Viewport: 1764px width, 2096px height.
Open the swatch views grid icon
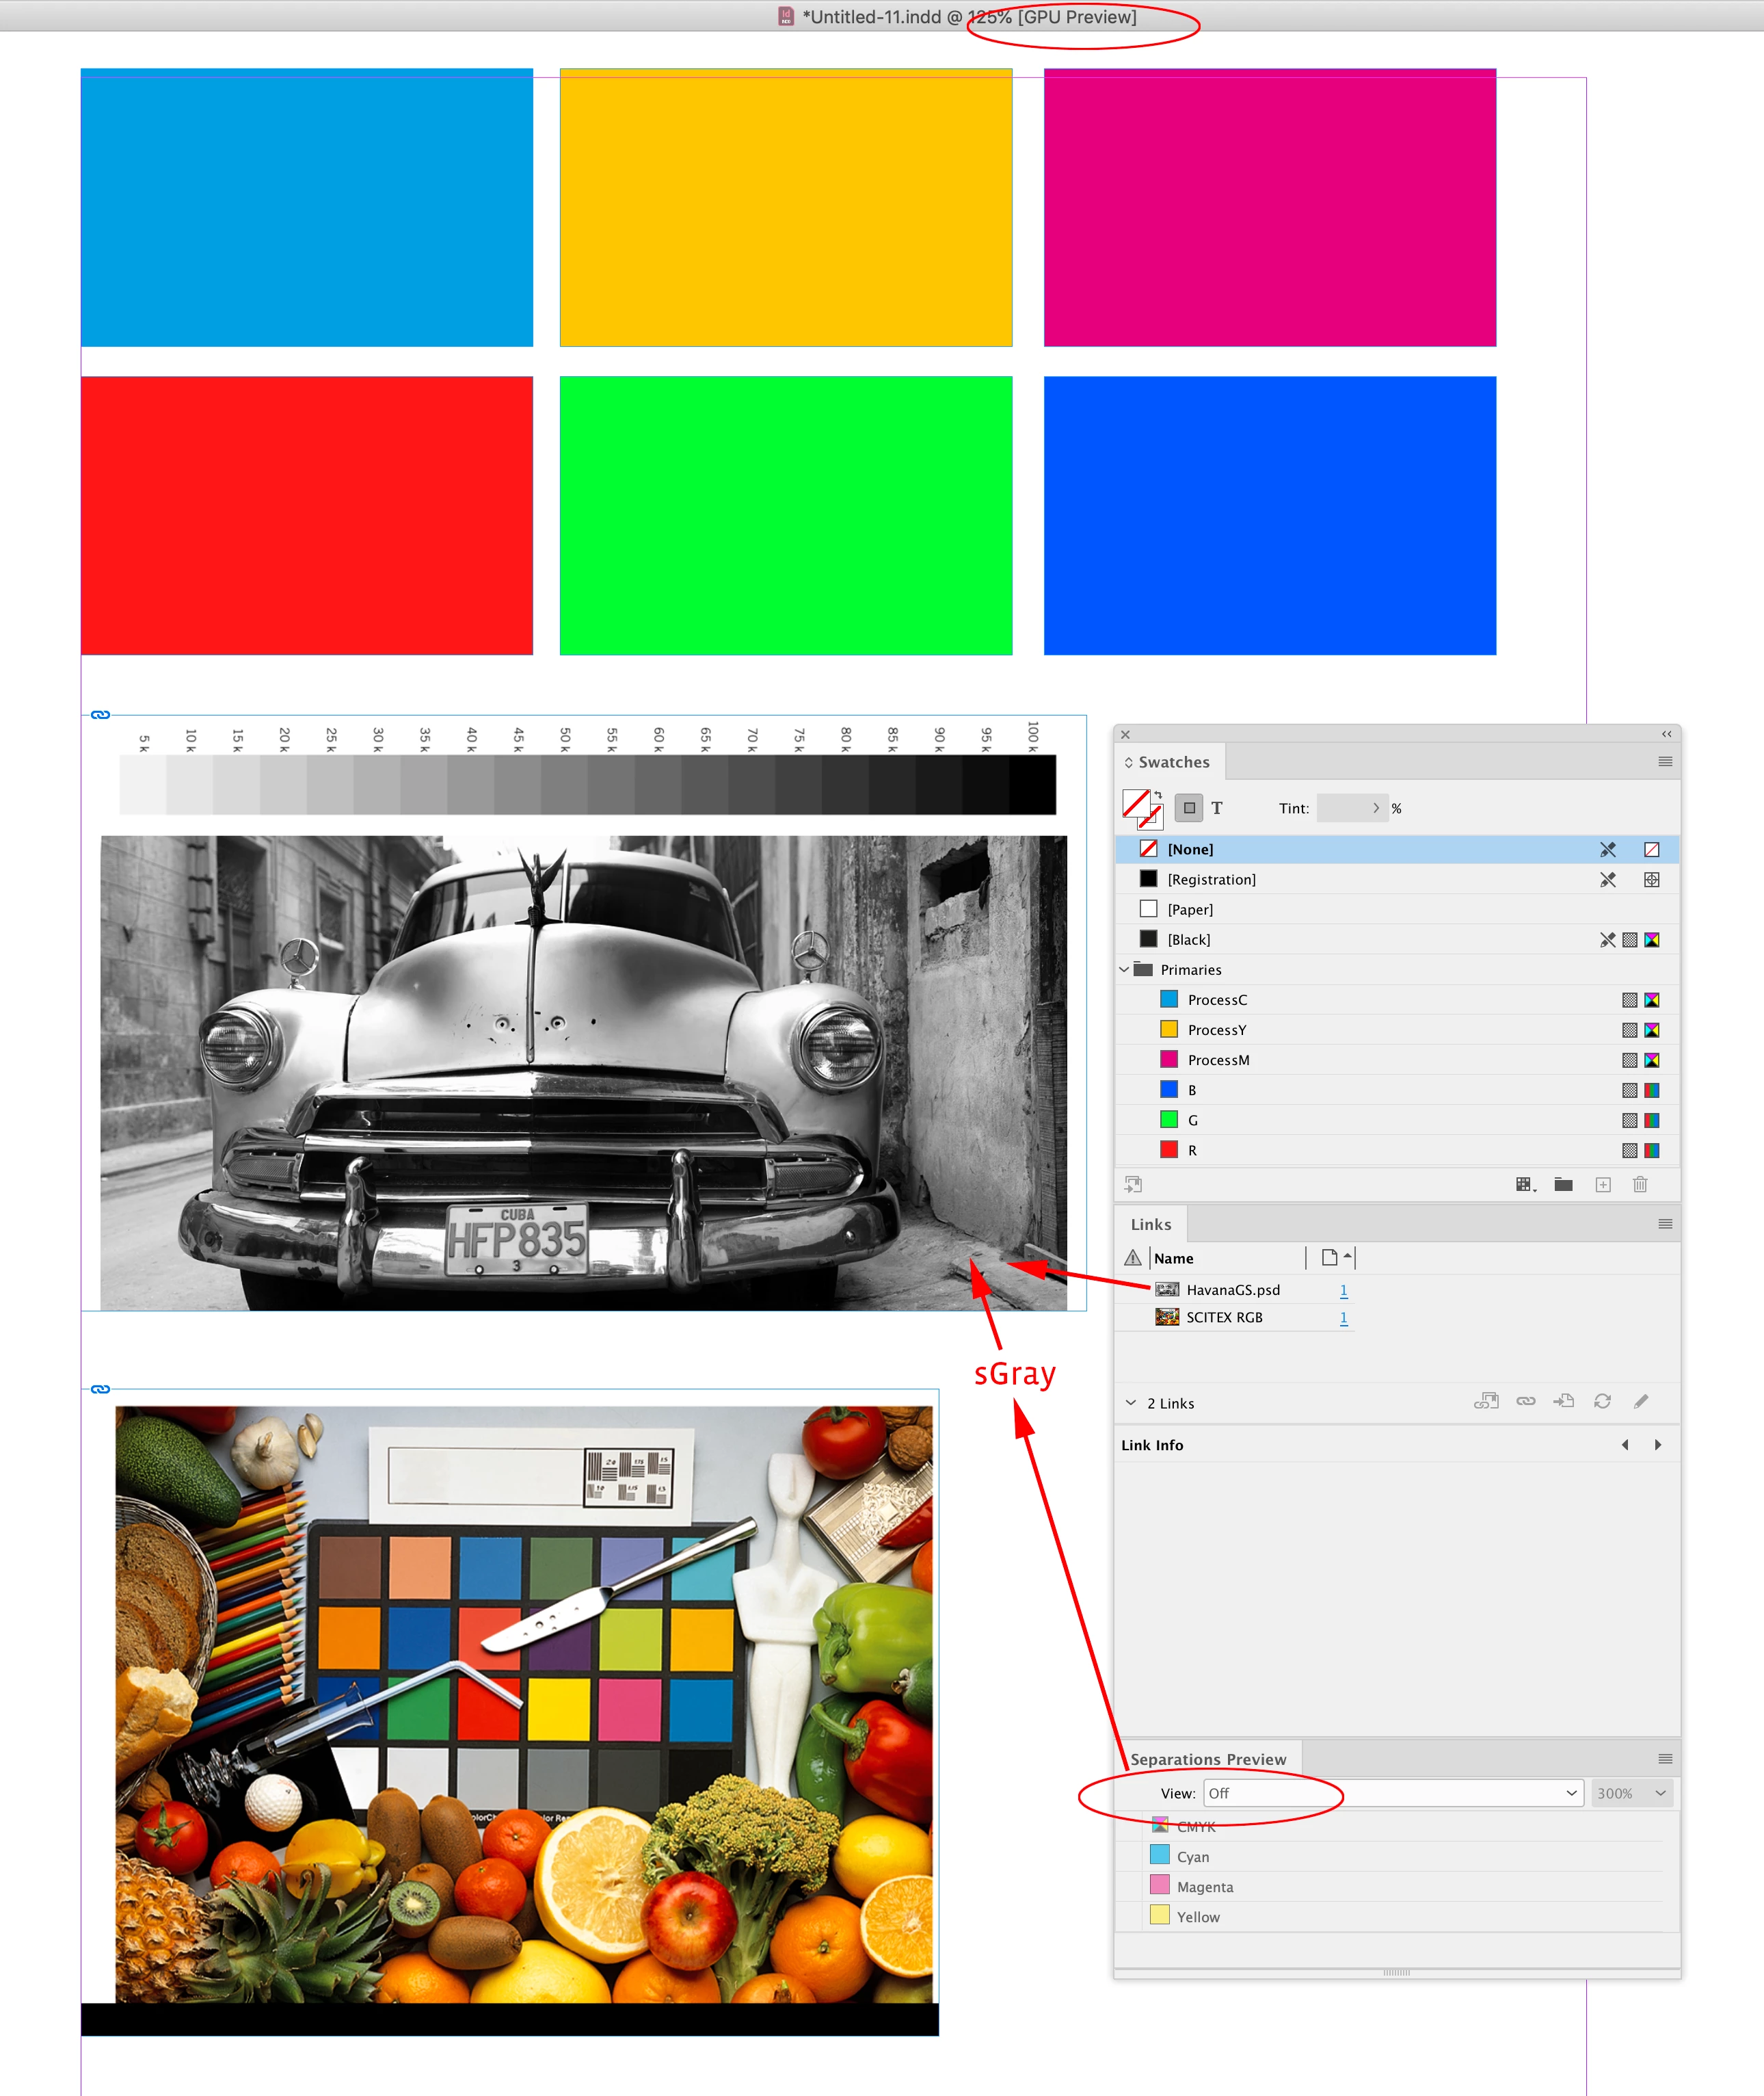[x=1525, y=1185]
